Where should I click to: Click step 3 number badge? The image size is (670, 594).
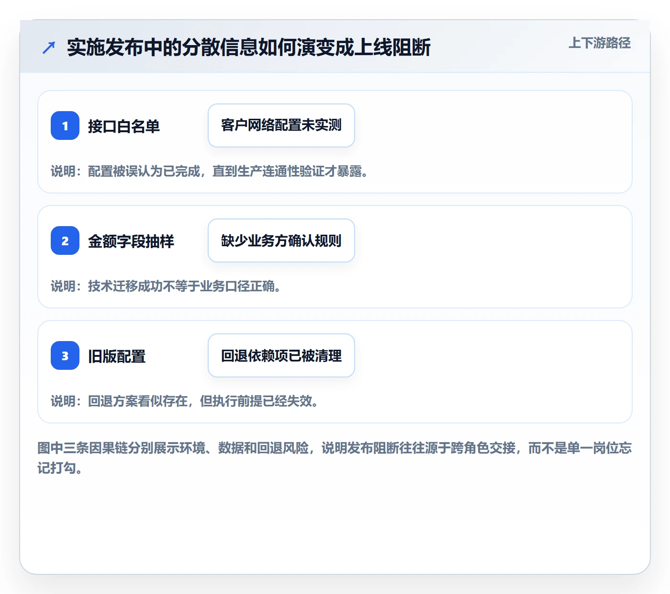65,355
